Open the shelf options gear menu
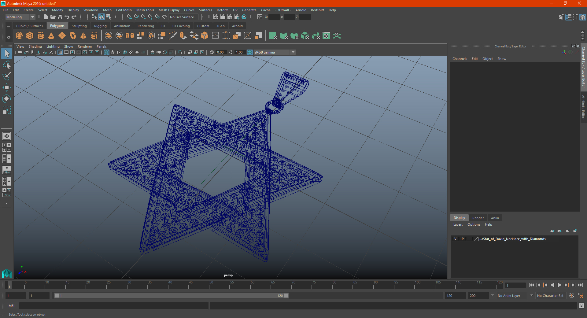This screenshot has width=587, height=318. point(9,37)
